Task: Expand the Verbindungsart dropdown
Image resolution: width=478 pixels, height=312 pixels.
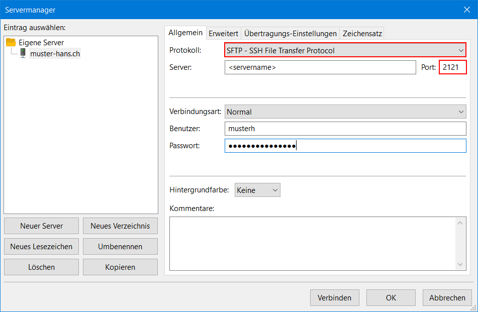Action: coord(345,112)
